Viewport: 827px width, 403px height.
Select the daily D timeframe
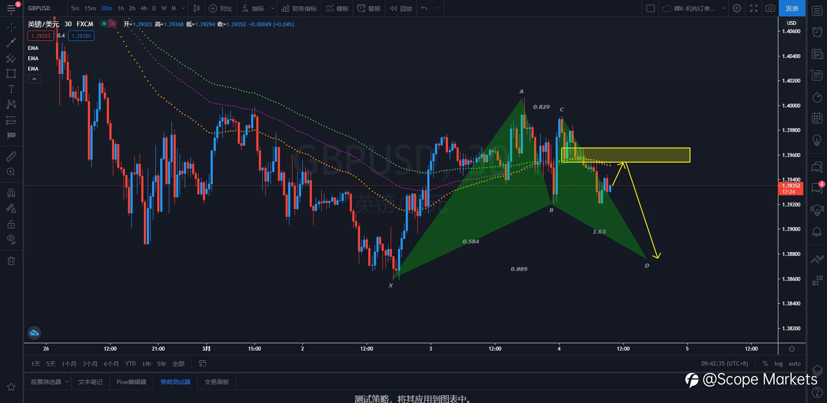[x=154, y=8]
